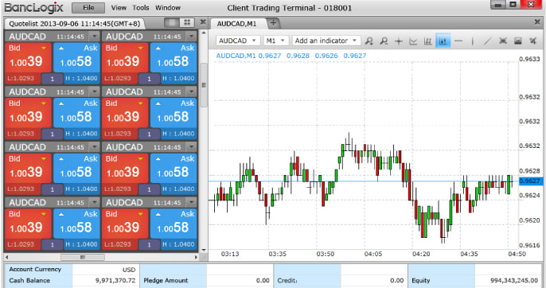The image size is (546, 288).
Task: Switch quotelist to grid tile view
Action: [187, 22]
